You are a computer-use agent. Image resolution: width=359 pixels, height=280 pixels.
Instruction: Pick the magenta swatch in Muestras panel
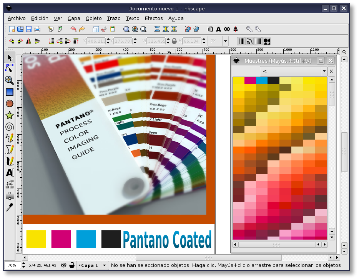[x=250, y=81]
